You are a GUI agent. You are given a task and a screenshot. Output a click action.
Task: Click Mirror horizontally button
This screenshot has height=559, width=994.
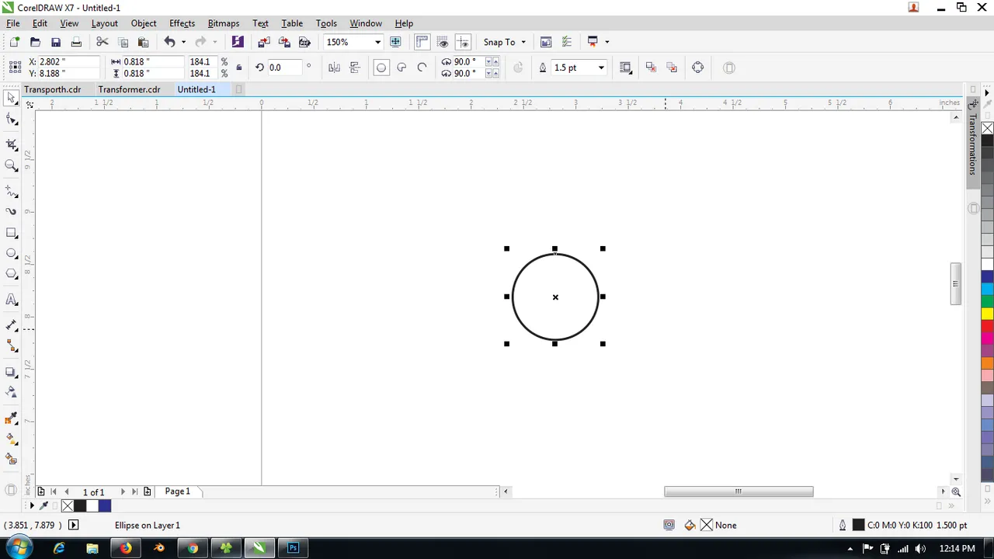coord(334,68)
